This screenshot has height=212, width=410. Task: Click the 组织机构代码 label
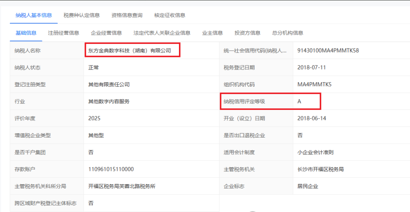[x=239, y=85]
